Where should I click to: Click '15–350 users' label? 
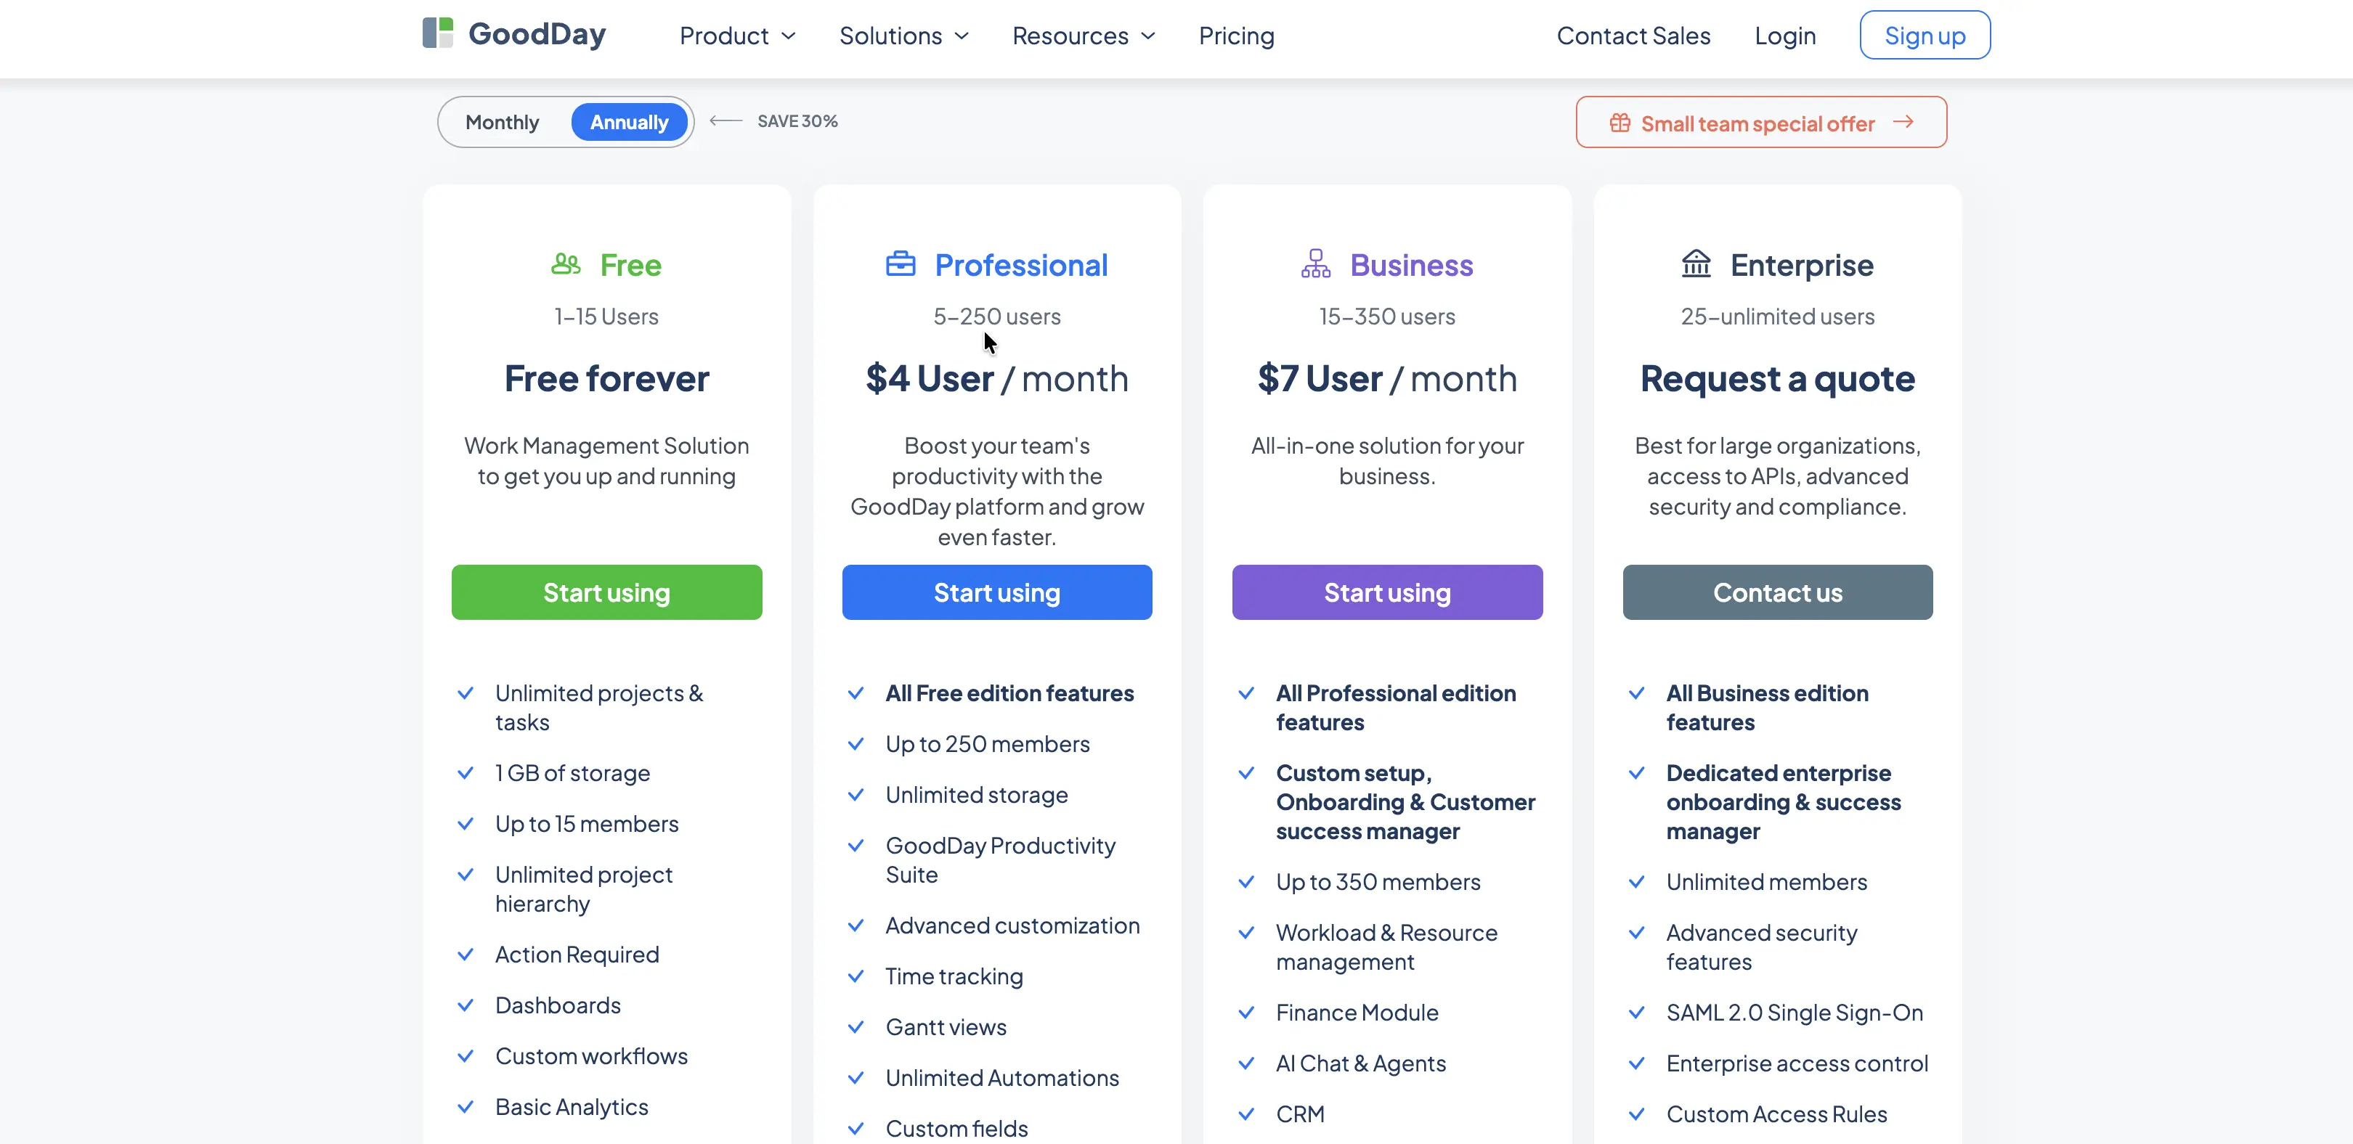pos(1386,316)
